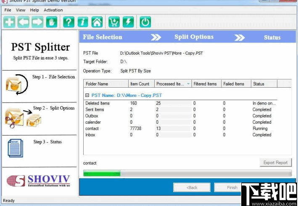Click the Export Report button

point(276,162)
